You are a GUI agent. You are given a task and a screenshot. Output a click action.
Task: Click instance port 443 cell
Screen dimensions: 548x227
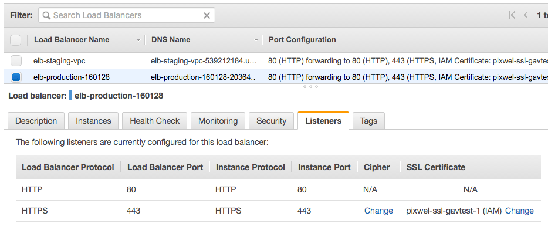[304, 211]
